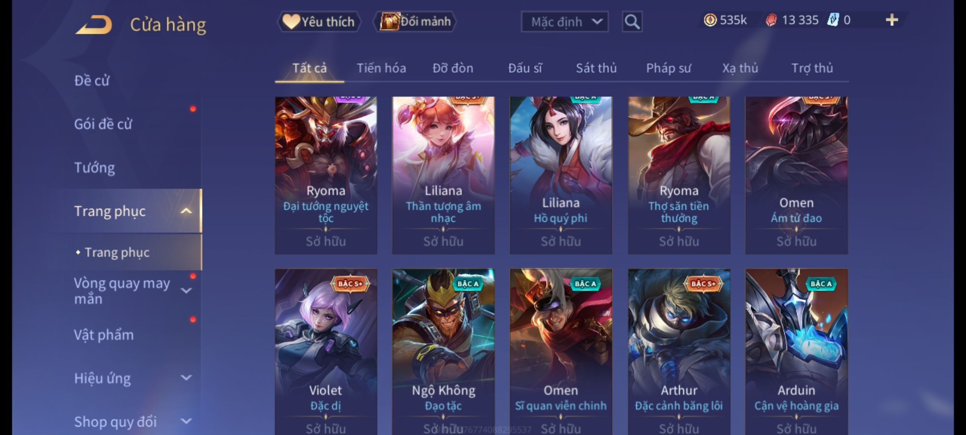The image size is (966, 435).
Task: Open the search magnifier icon
Action: [x=632, y=22]
